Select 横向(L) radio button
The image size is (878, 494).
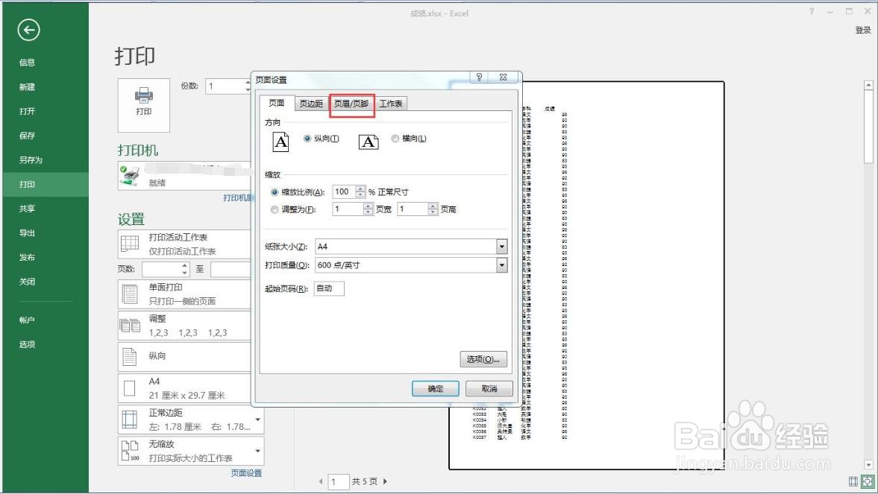395,138
